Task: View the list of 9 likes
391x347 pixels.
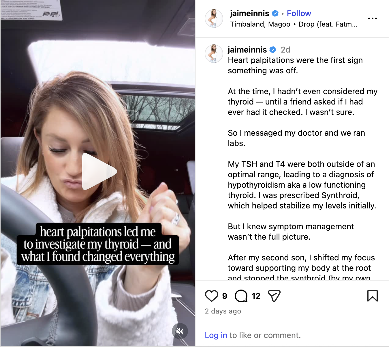Action: [225, 296]
